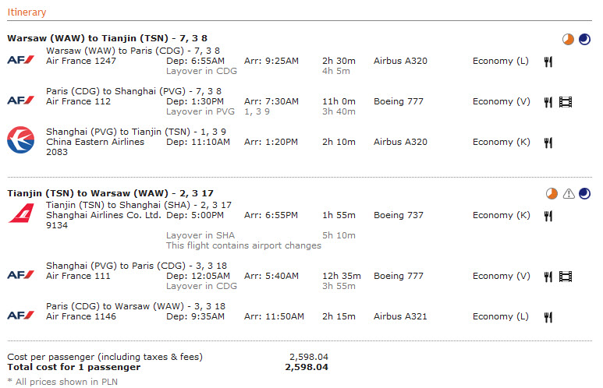
Task: Click the overnight moon icon for Warsaw to Tianjin
Action: tap(584, 39)
